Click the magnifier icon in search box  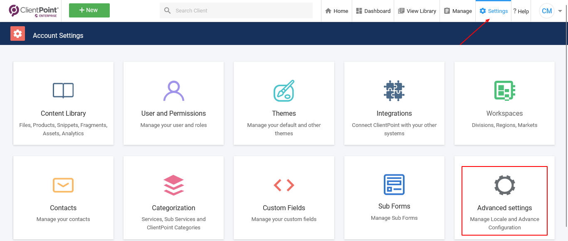click(168, 10)
